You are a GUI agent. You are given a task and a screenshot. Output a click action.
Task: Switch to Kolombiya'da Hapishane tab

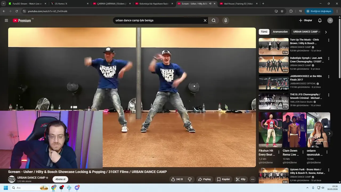coord(154,4)
